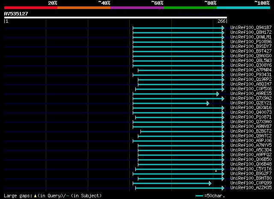Select the white AV535127 query sequence bar
This screenshot has width=274, height=199.
(116, 18)
